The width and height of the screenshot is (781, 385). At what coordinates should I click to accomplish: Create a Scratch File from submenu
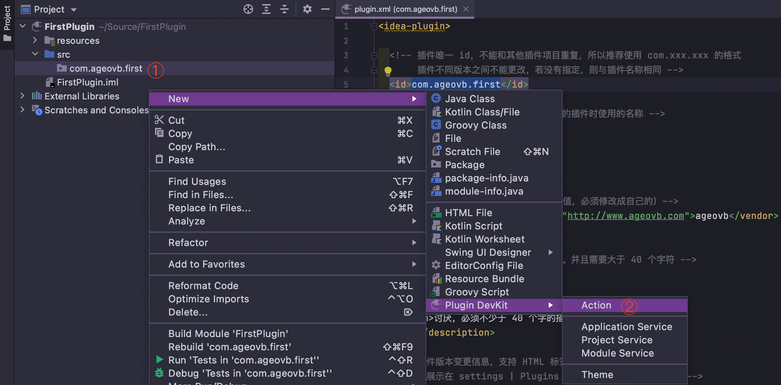(494, 151)
